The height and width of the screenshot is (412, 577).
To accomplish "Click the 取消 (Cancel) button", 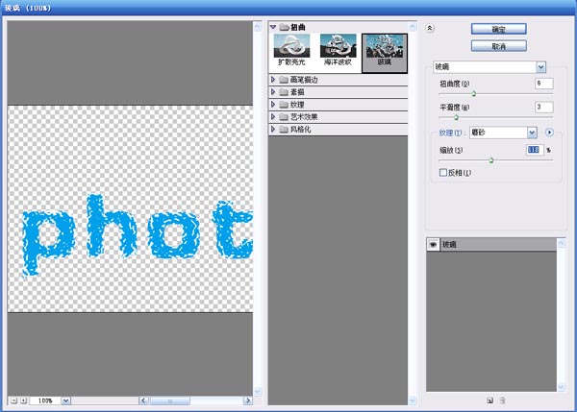I will [x=498, y=45].
